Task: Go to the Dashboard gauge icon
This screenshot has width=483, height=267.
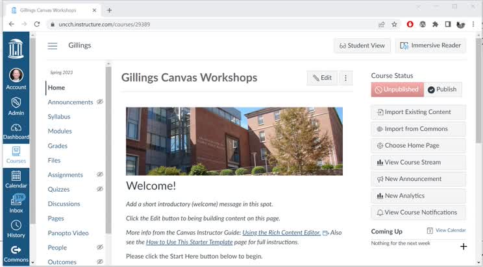Action: coord(16,128)
